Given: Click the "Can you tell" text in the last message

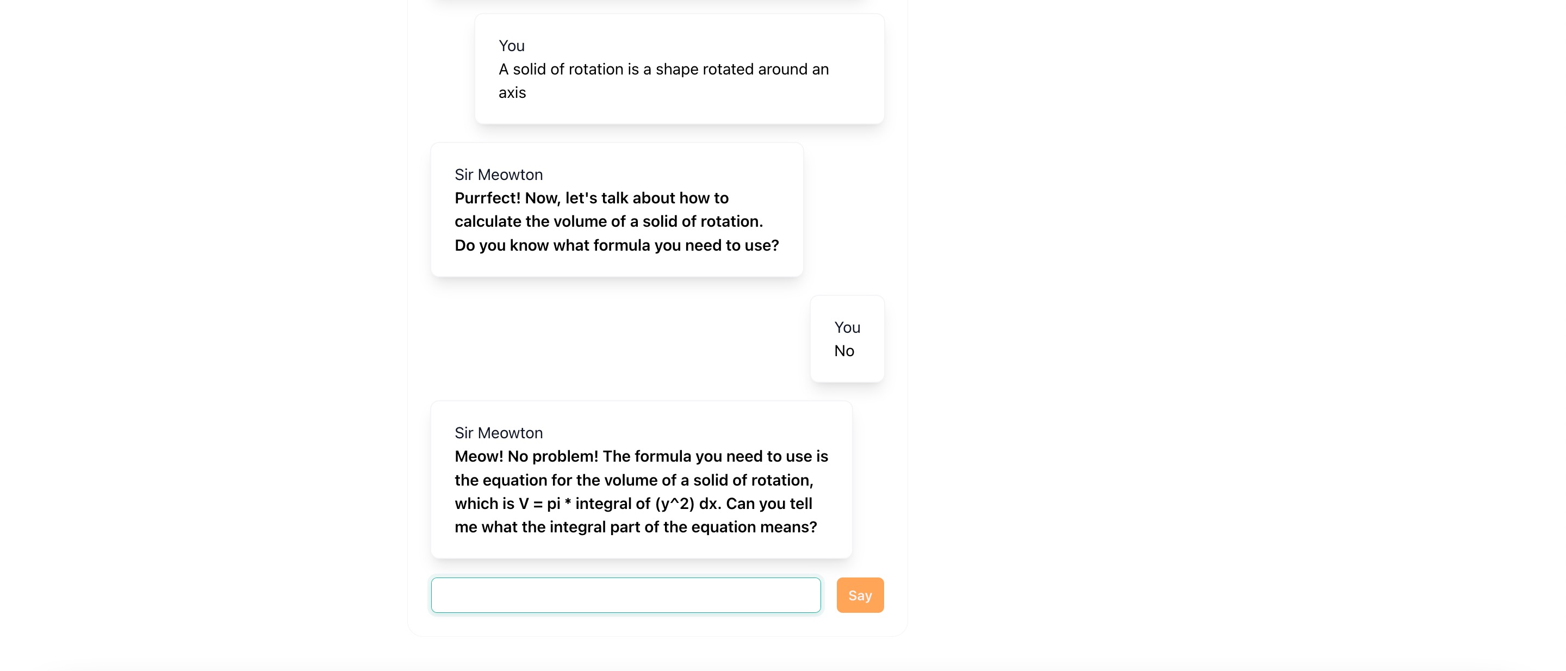Looking at the screenshot, I should pos(769,504).
